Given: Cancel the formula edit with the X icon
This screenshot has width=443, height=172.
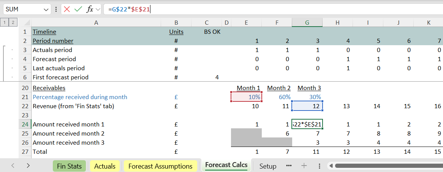Looking at the screenshot, I should click(67, 9).
